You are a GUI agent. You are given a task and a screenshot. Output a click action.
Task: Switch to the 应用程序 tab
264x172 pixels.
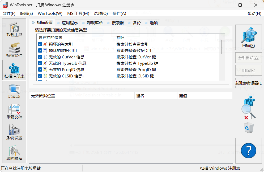pyautogui.click(x=69, y=23)
